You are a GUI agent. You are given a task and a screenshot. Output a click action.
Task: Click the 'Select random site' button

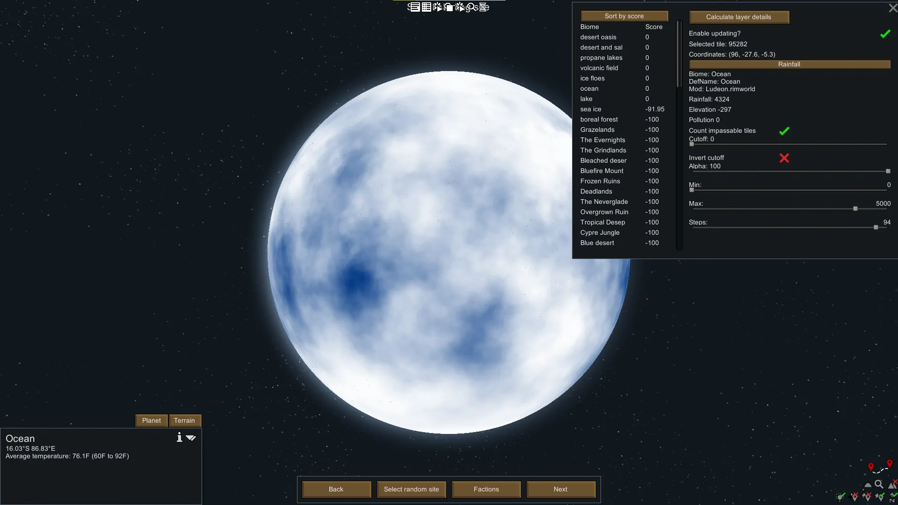click(x=411, y=489)
